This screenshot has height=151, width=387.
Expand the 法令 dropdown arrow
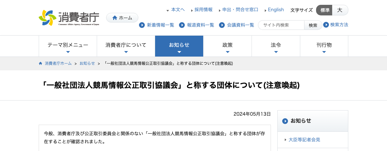click(276, 52)
